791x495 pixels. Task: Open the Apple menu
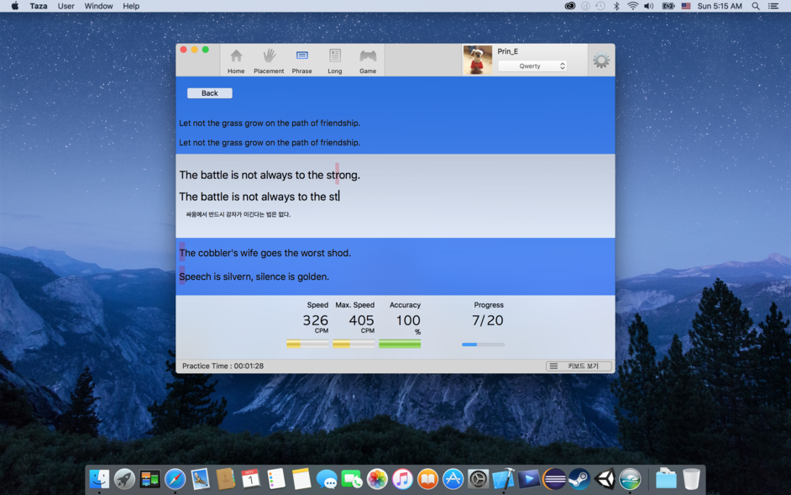tap(14, 6)
